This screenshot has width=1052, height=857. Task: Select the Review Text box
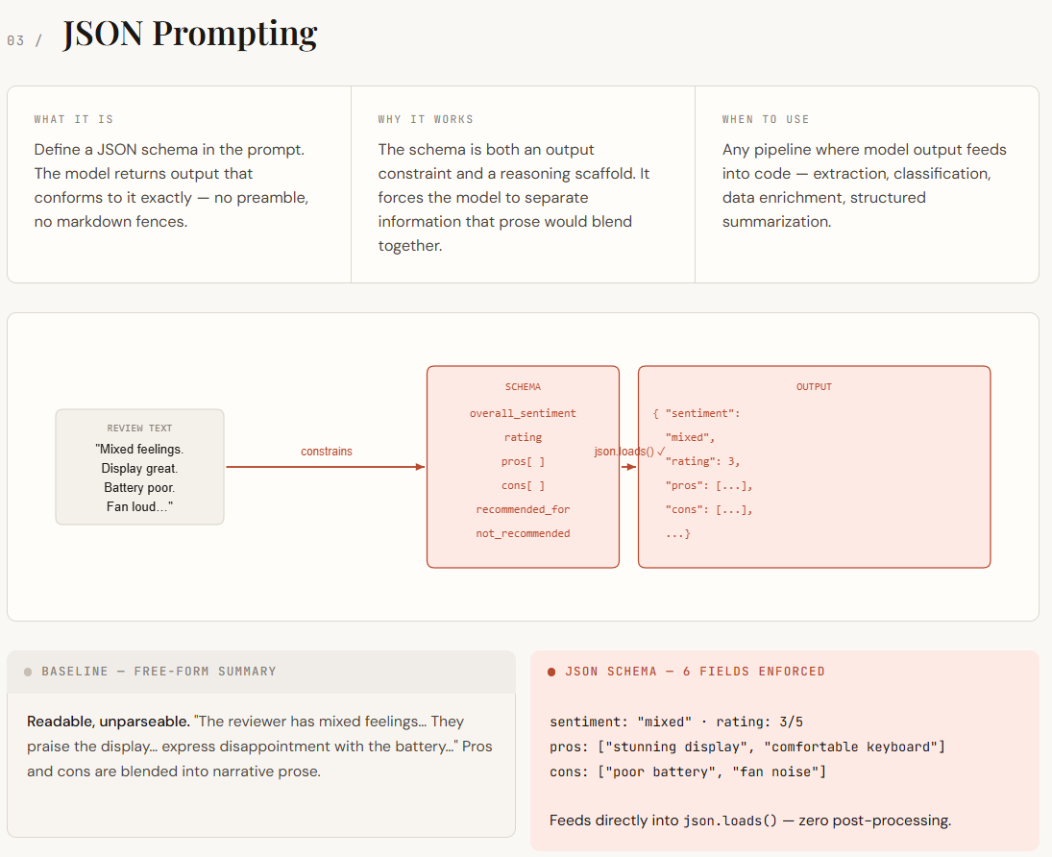coord(139,467)
